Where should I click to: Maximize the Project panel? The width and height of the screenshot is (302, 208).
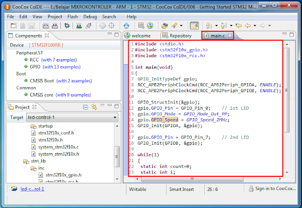[x=117, y=106]
